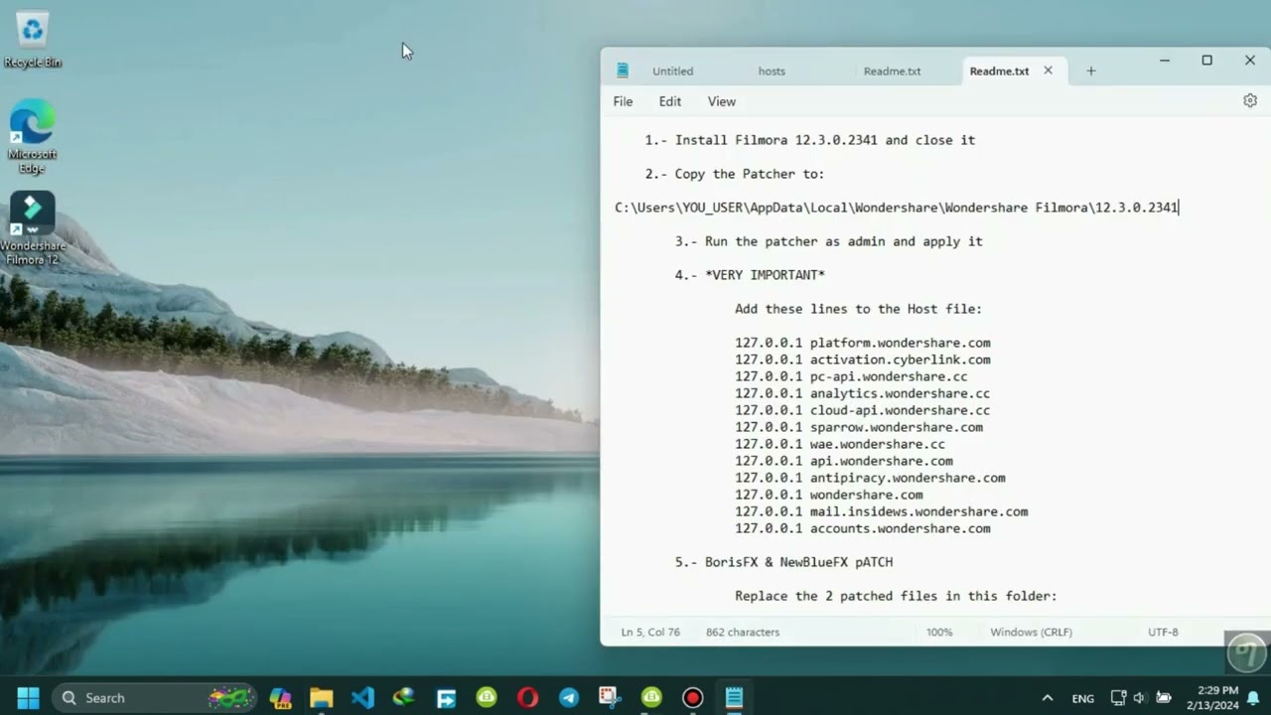Click the 100% zoom status entry
This screenshot has height=715, width=1271.
[x=939, y=632]
